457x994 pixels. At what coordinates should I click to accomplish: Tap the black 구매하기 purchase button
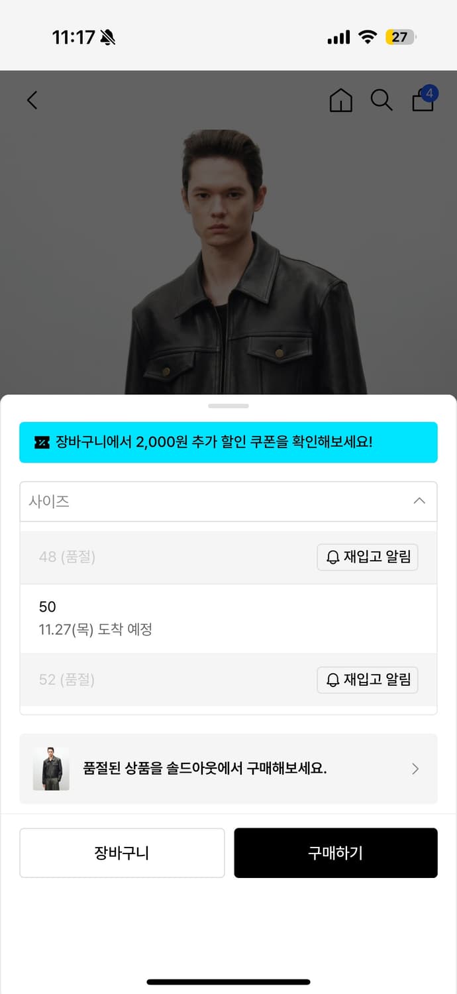pos(336,853)
